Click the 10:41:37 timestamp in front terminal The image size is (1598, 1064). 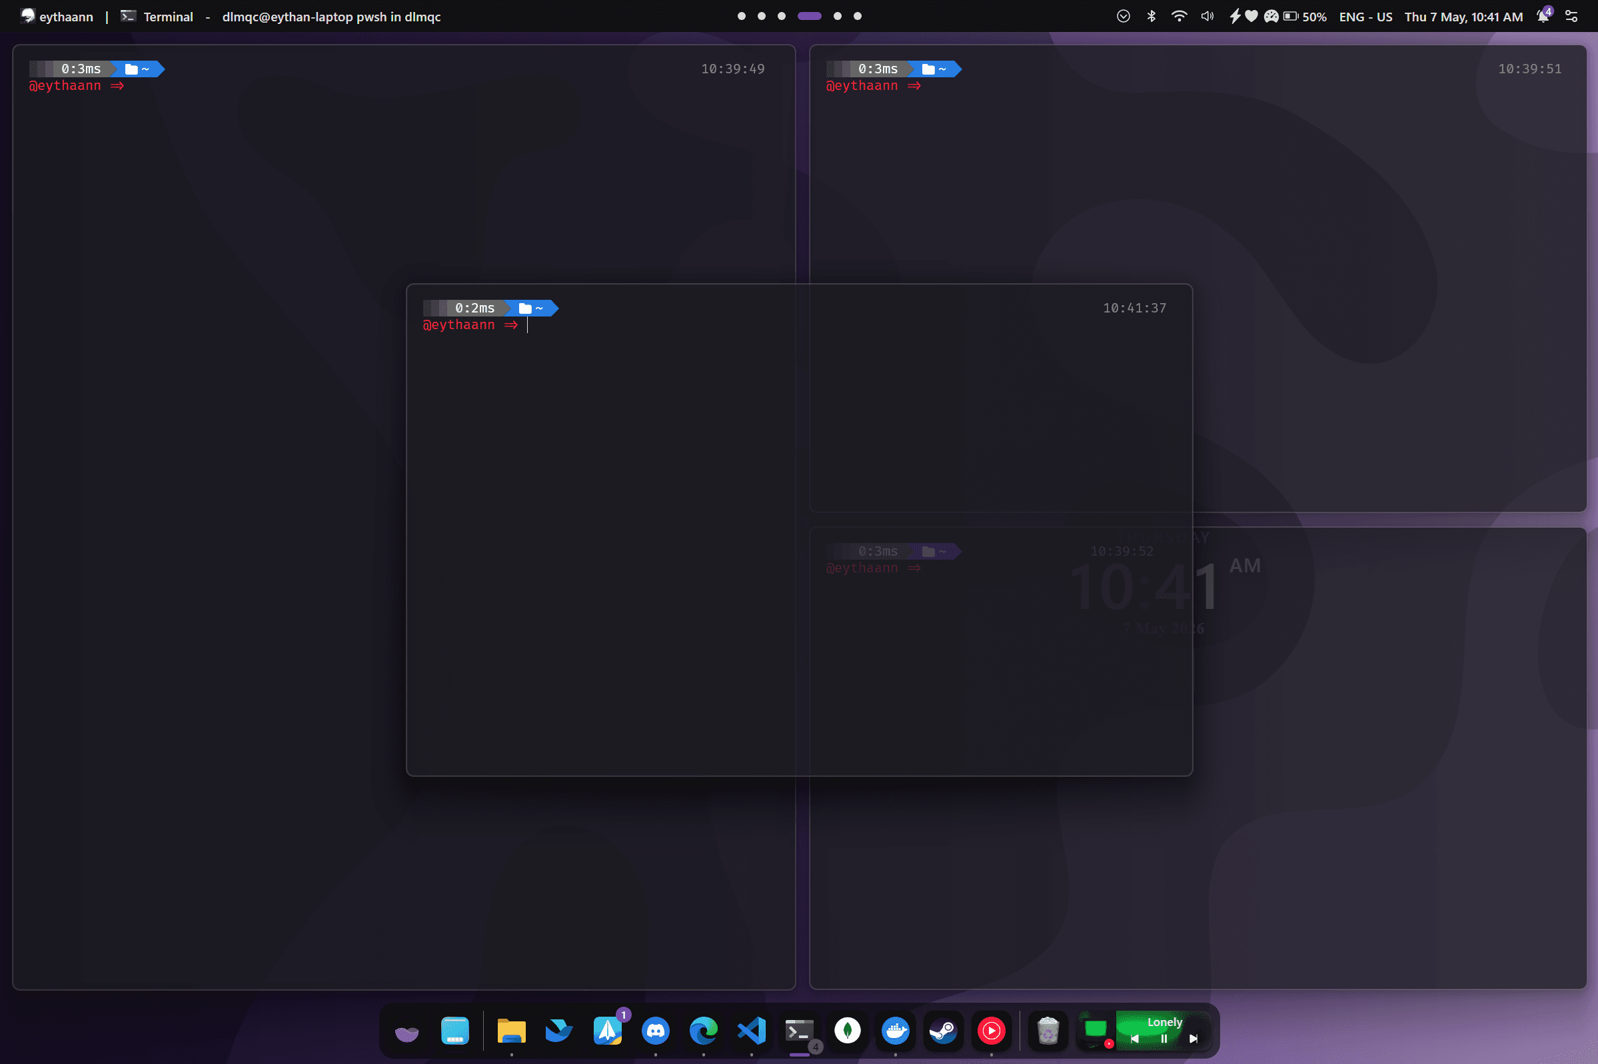pos(1135,308)
